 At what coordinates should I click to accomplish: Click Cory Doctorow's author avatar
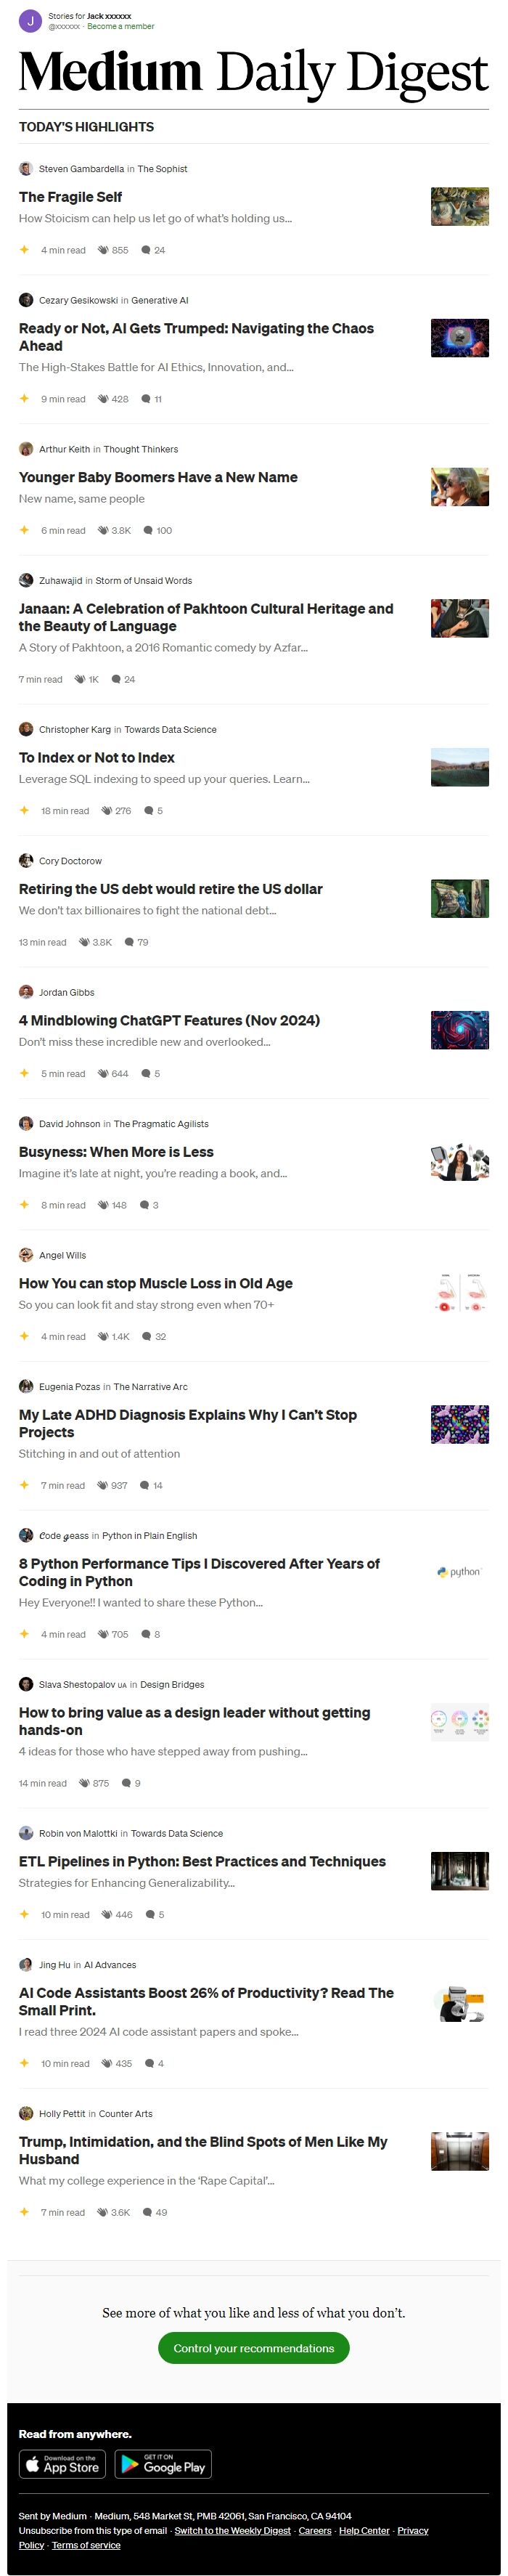[x=26, y=861]
